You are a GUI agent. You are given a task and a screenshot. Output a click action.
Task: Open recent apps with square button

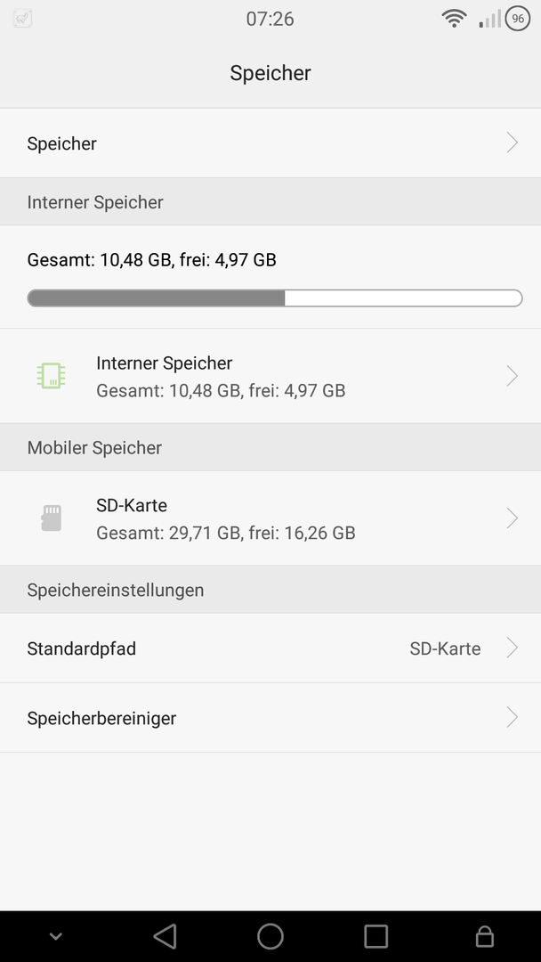point(375,936)
